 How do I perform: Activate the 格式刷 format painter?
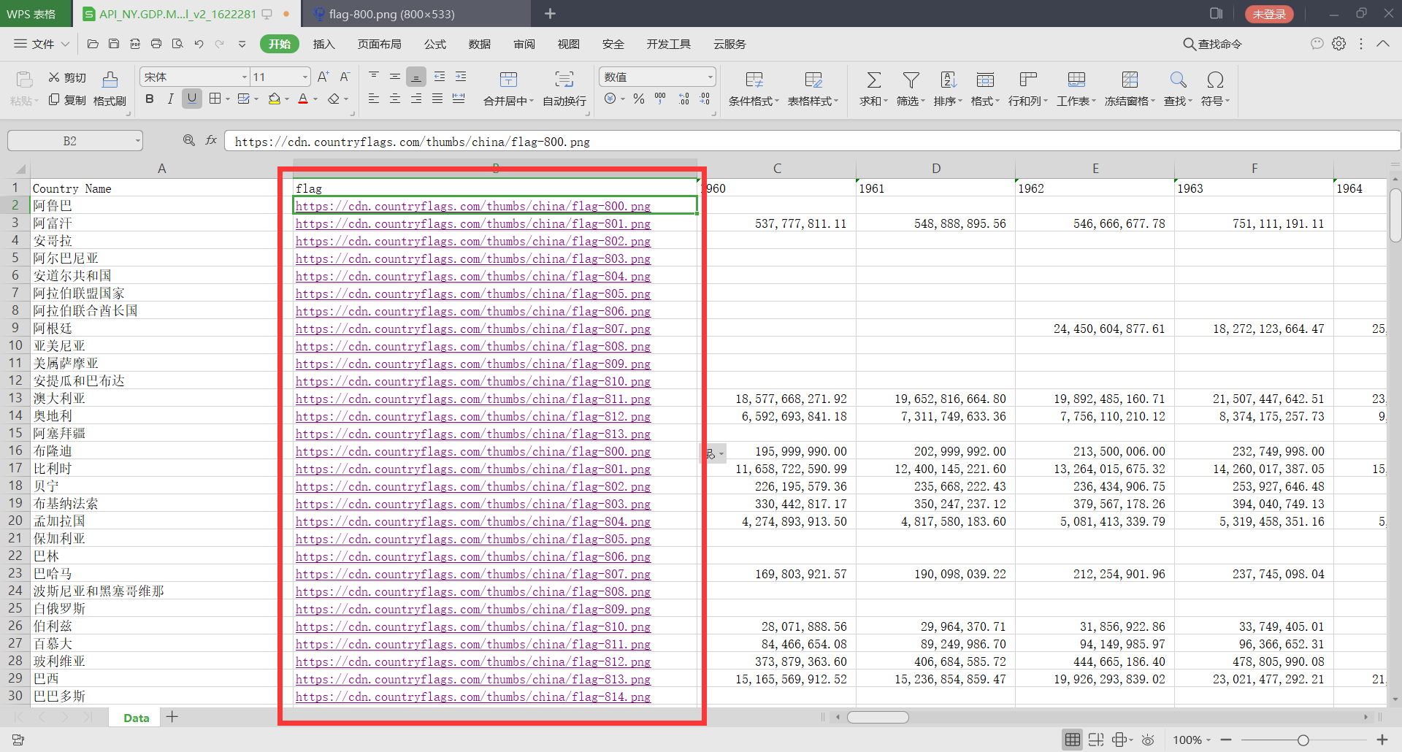point(110,89)
